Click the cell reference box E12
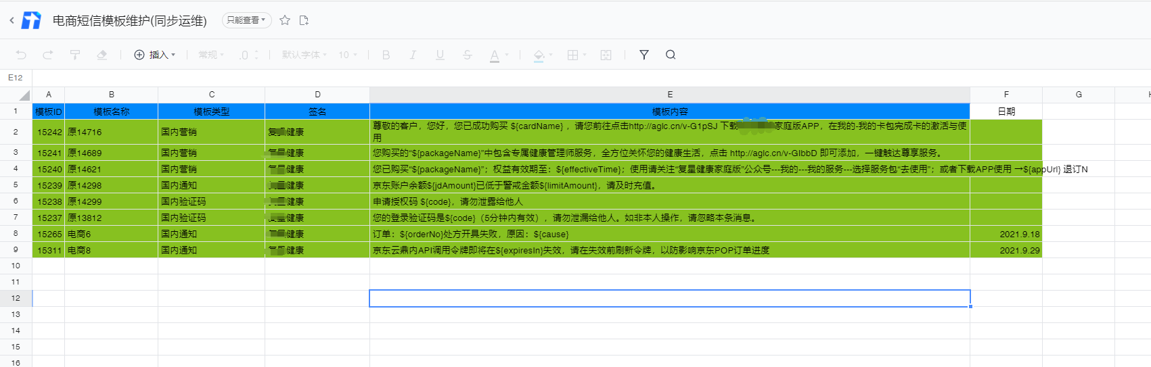This screenshot has width=1151, height=367. [16, 78]
